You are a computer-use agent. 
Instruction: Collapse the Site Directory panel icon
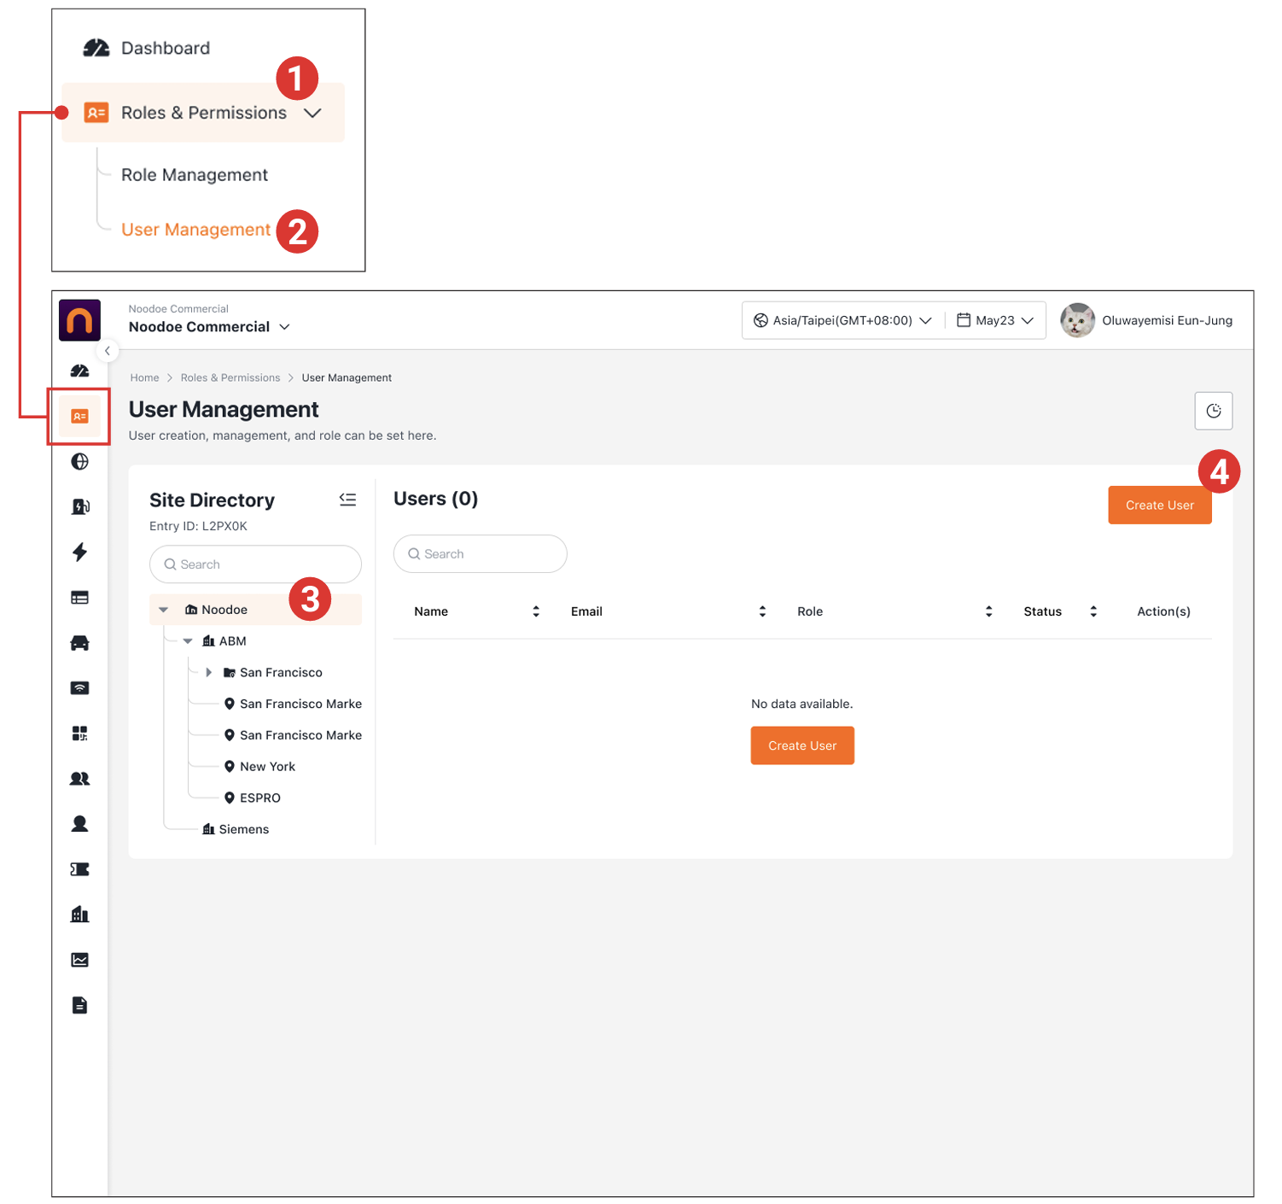[x=347, y=500]
